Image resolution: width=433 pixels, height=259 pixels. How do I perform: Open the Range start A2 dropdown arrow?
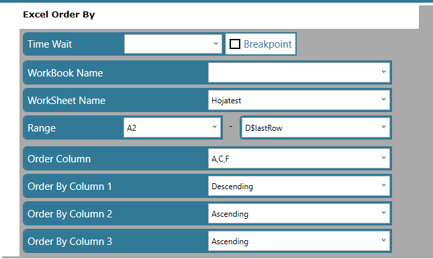(x=215, y=127)
